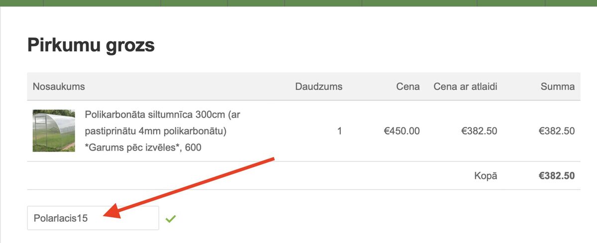The height and width of the screenshot is (243, 597).
Task: Open the Polikarbonāta siltumnīca 300cm product link
Action: [163, 115]
